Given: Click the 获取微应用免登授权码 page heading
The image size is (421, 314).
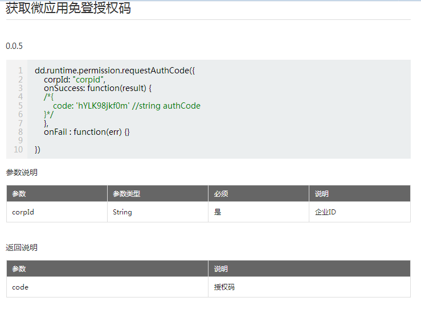Looking at the screenshot, I should click(x=68, y=8).
